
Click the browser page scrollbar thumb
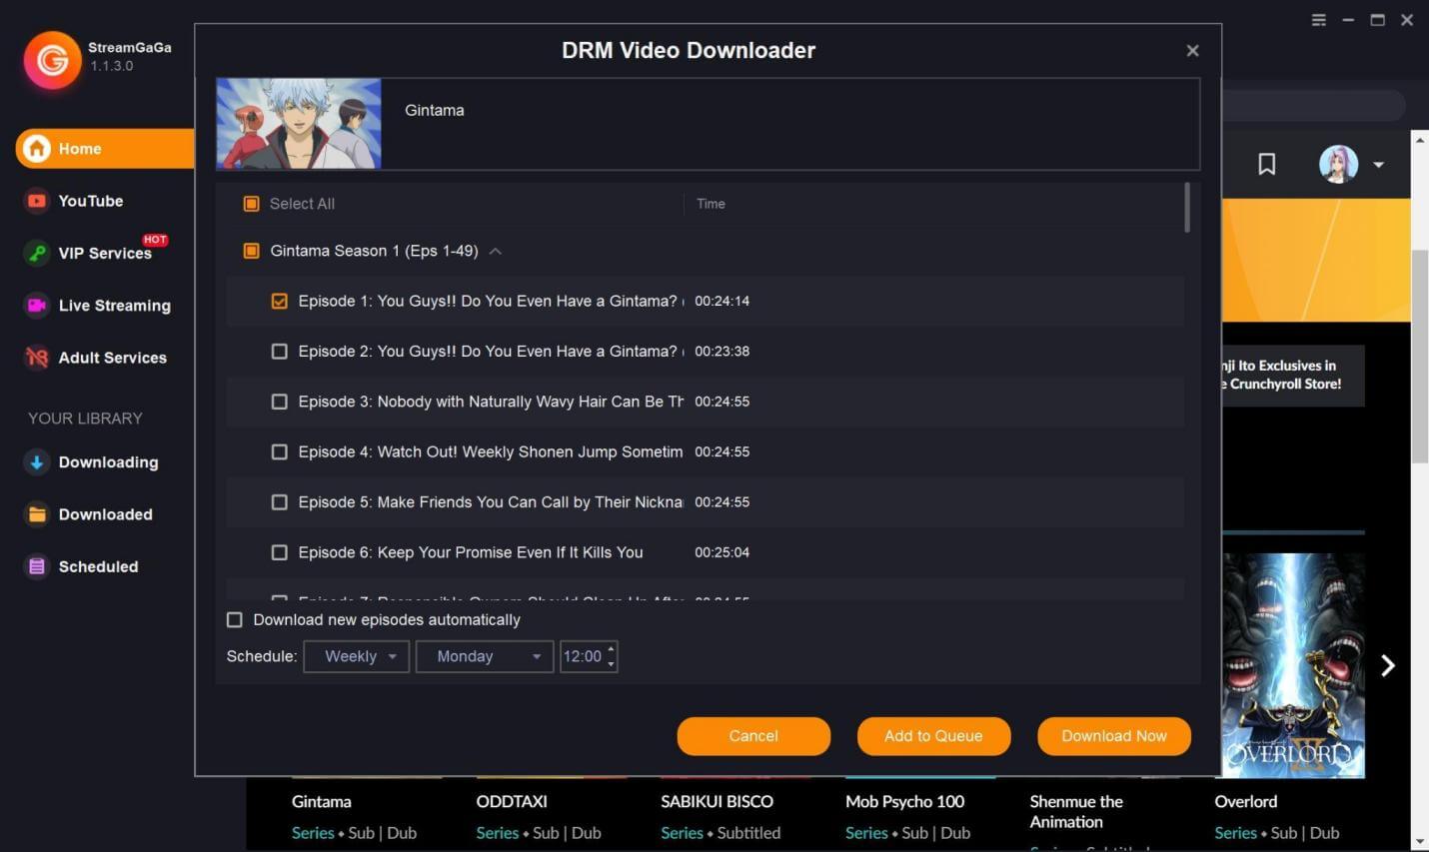click(x=1419, y=357)
